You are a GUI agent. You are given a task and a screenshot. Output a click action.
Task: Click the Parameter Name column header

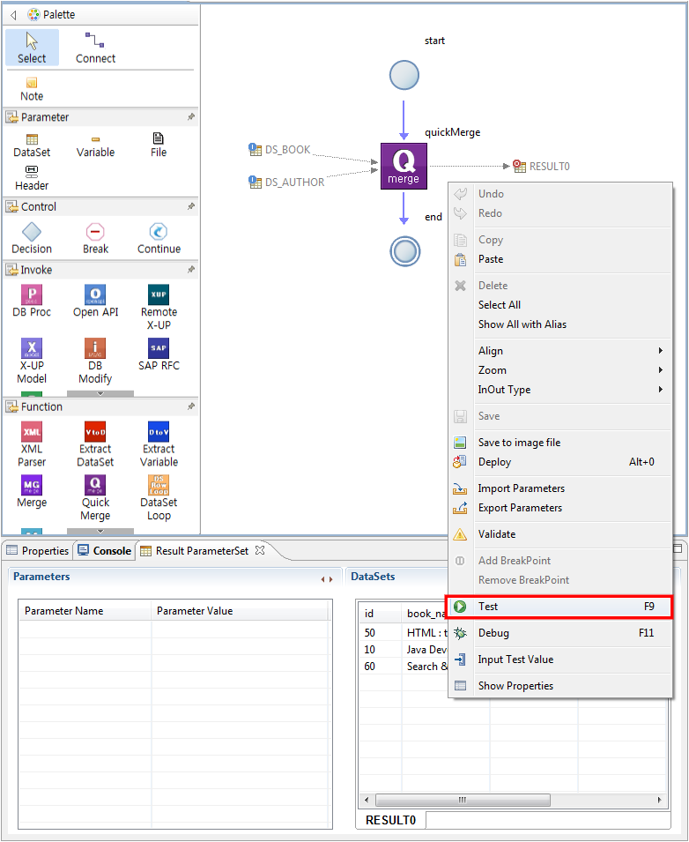85,611
